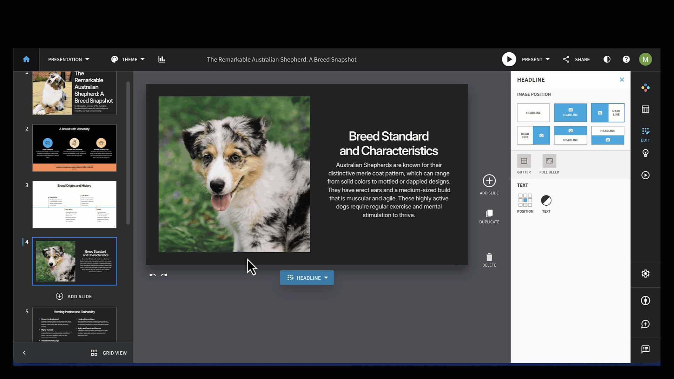The width and height of the screenshot is (674, 379).
Task: Click the Australian Shepherd photo on slide
Action: [x=234, y=174]
